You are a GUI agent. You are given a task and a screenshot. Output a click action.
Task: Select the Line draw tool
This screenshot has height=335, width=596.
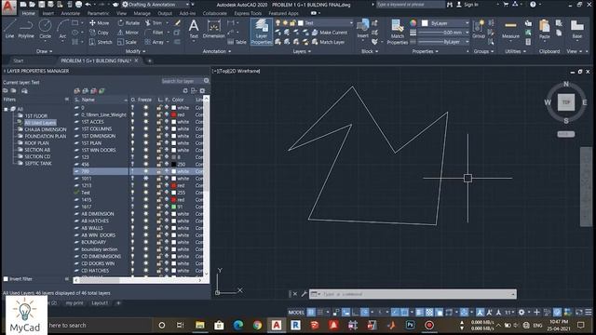point(9,29)
